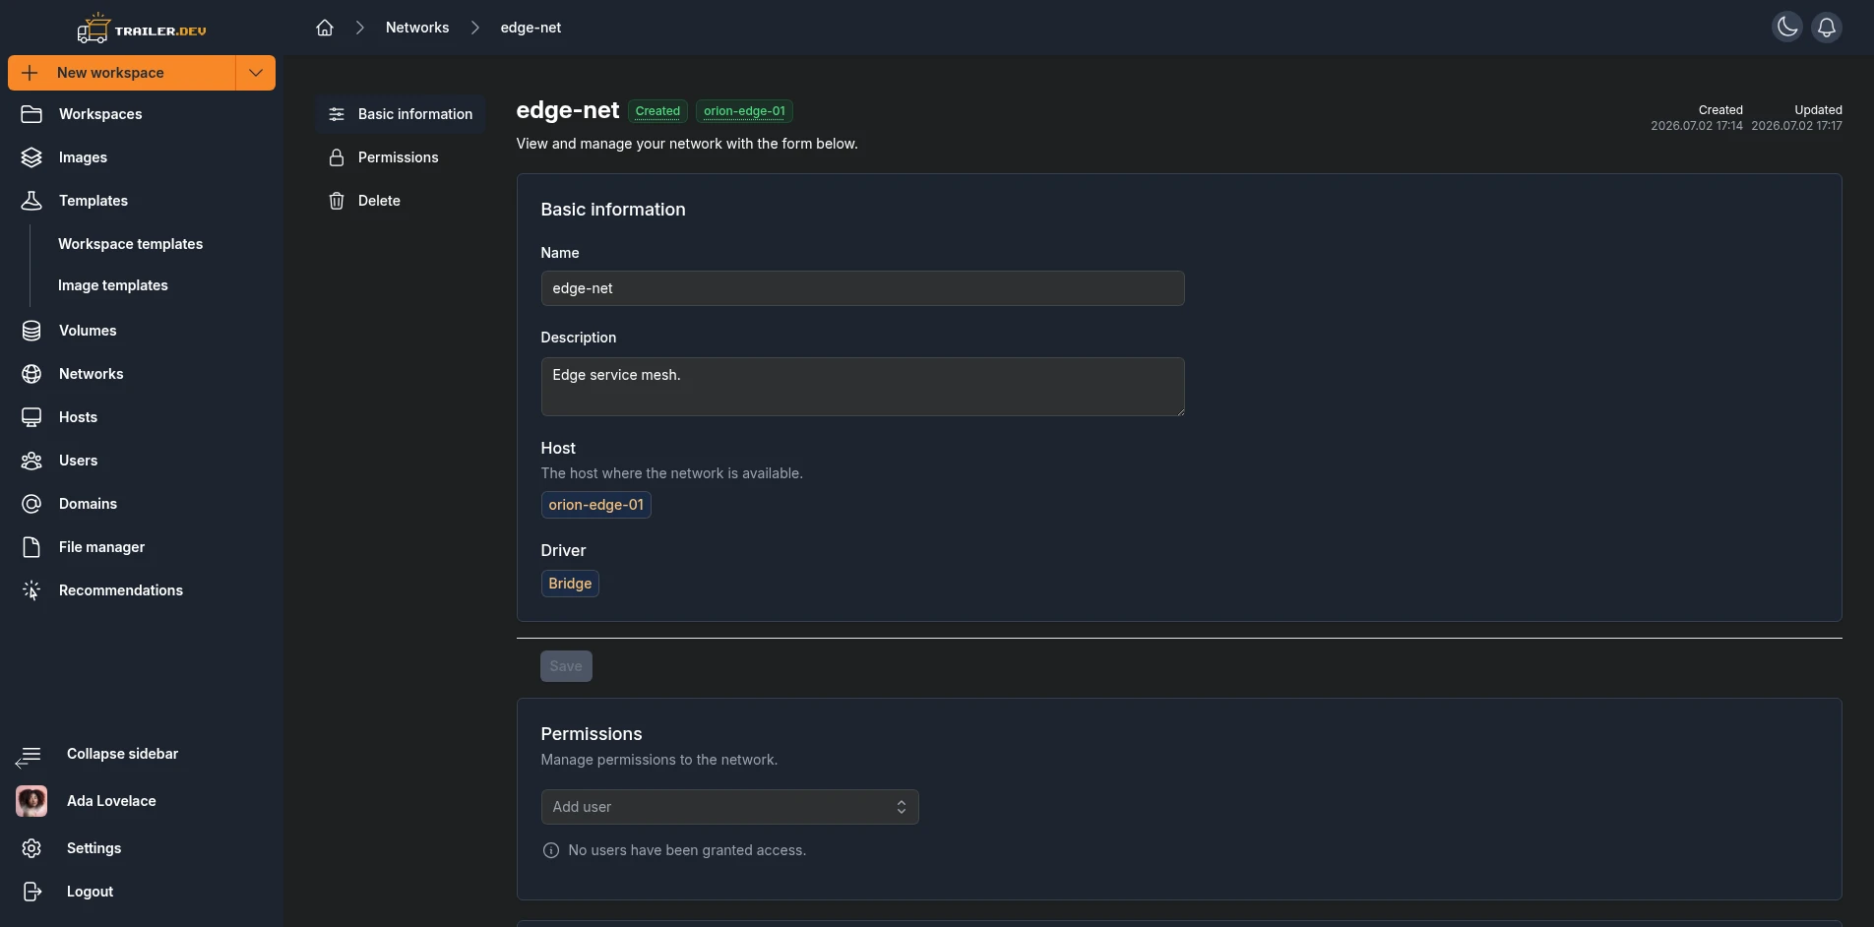The image size is (1874, 927).
Task: Select the Delete section tab
Action: tap(400, 201)
